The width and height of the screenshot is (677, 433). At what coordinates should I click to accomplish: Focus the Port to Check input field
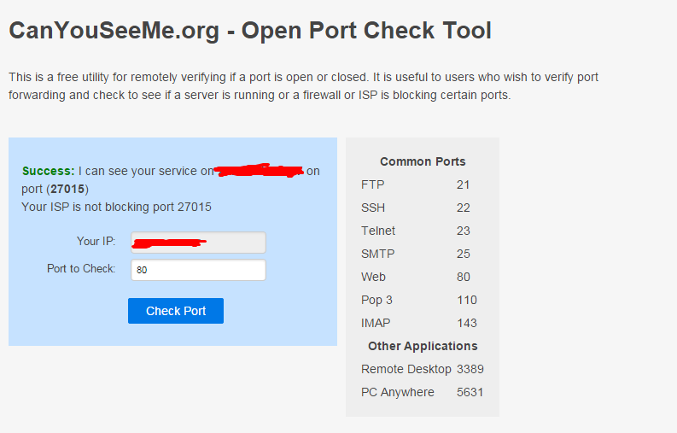(198, 270)
